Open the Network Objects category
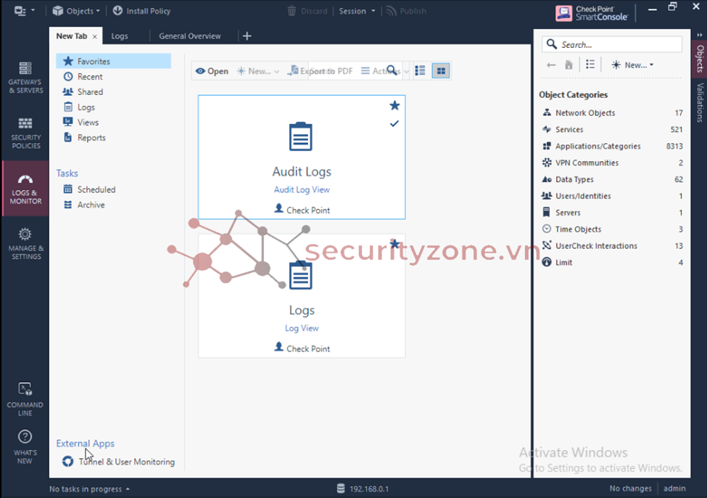The height and width of the screenshot is (498, 707). 612,113
